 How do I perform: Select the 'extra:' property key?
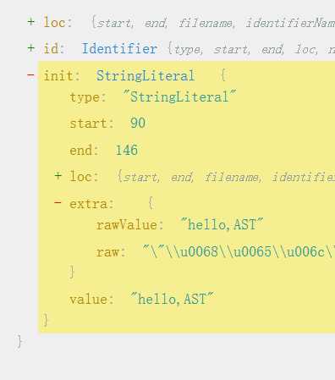(x=91, y=204)
